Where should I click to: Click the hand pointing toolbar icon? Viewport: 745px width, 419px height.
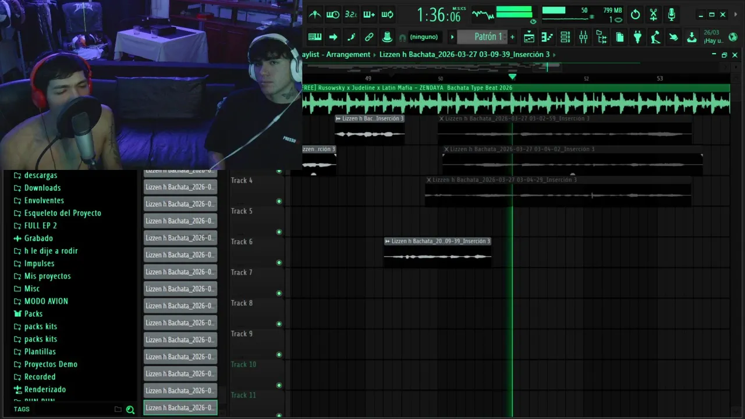pyautogui.click(x=673, y=37)
